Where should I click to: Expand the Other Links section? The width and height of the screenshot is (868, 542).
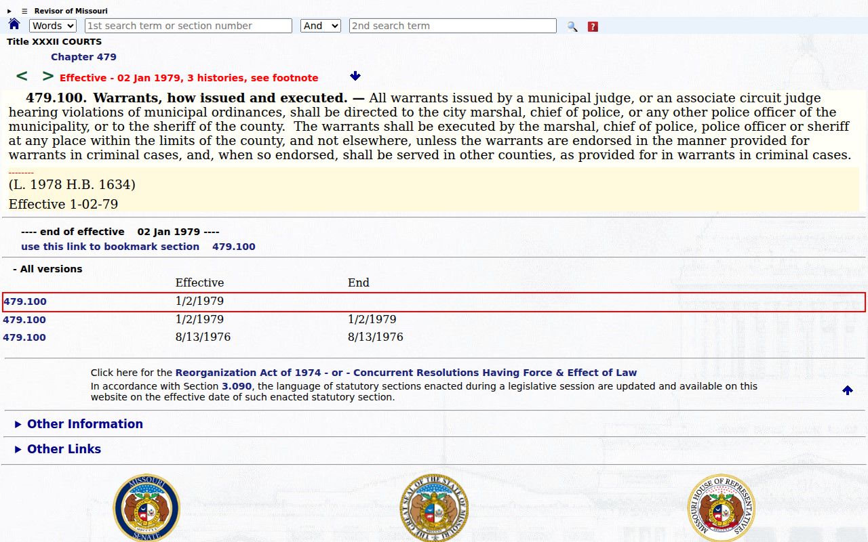tap(58, 449)
